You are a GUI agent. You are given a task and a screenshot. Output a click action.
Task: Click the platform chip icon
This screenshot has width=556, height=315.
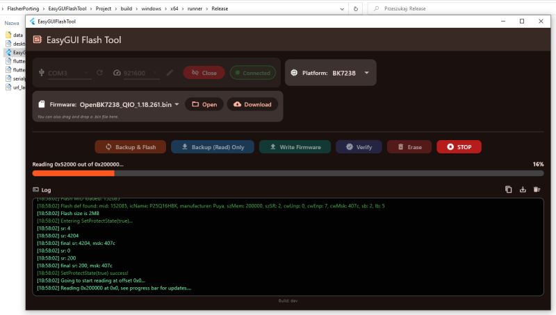pos(294,73)
